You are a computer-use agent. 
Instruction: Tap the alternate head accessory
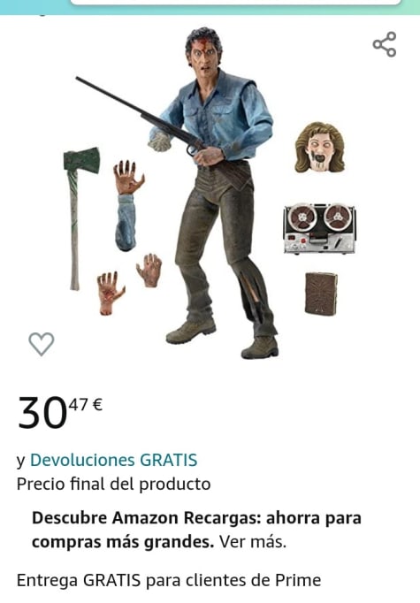319,148
